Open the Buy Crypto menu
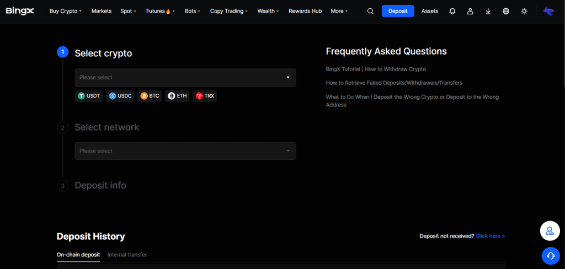Viewport: 565px width, 269px height. [66, 11]
